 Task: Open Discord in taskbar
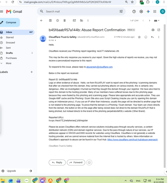(42, 180)
